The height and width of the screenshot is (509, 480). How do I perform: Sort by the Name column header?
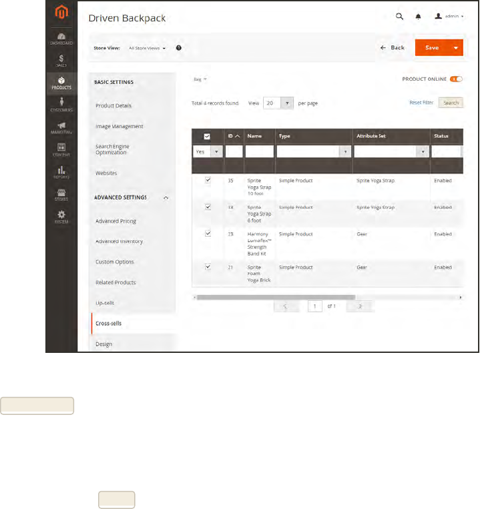[254, 136]
